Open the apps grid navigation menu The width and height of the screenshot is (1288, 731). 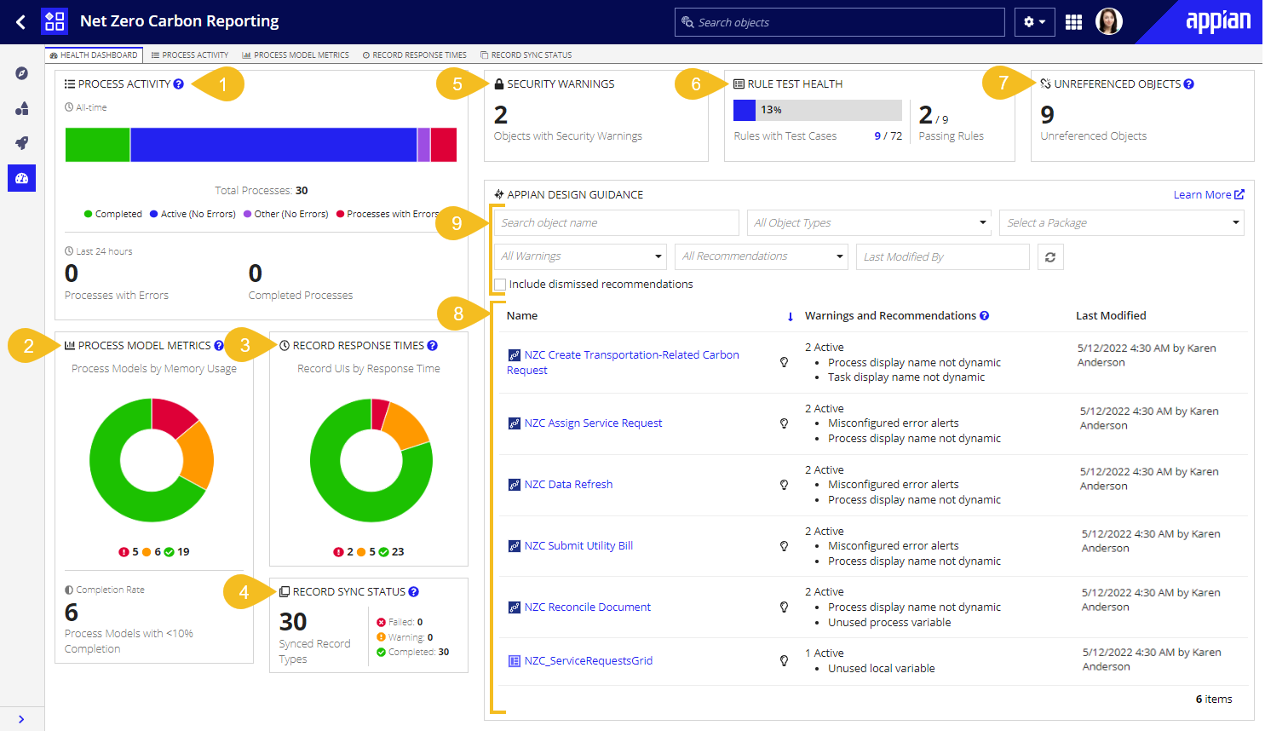point(1073,22)
